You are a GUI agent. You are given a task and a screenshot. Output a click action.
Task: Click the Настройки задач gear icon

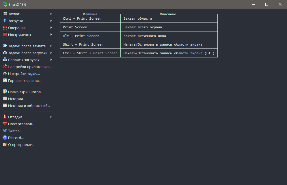point(5,74)
